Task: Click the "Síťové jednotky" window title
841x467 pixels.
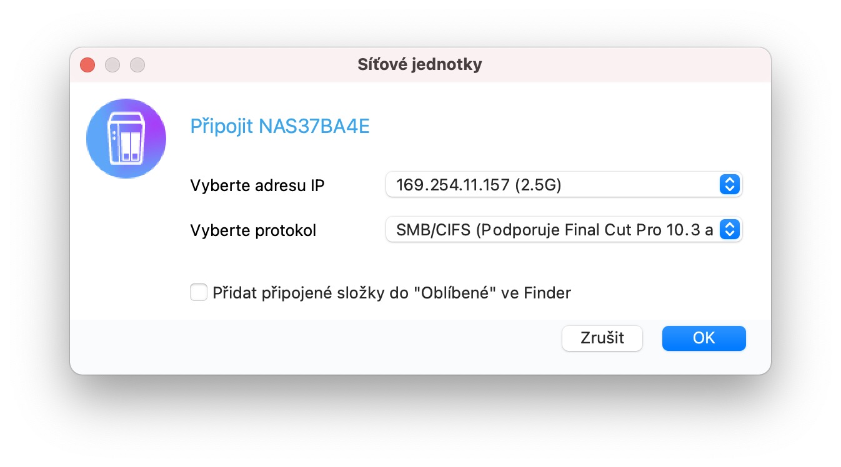Action: [x=420, y=64]
